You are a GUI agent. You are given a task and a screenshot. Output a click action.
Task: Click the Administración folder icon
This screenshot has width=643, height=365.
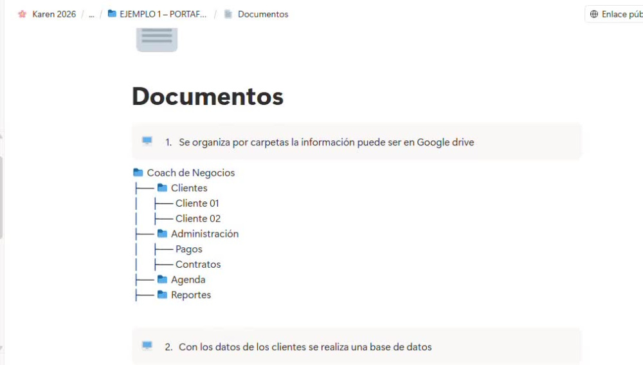163,234
